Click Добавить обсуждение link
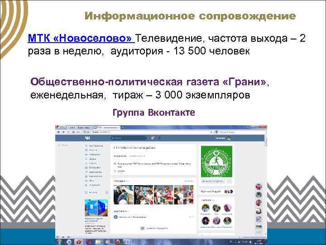The image size is (326, 245). tap(154, 228)
